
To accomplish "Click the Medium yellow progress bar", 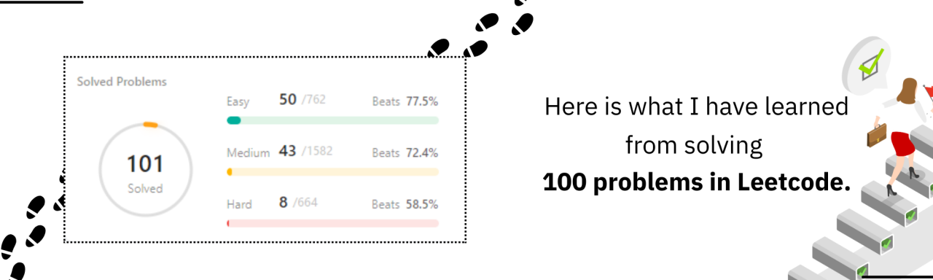I will [332, 172].
